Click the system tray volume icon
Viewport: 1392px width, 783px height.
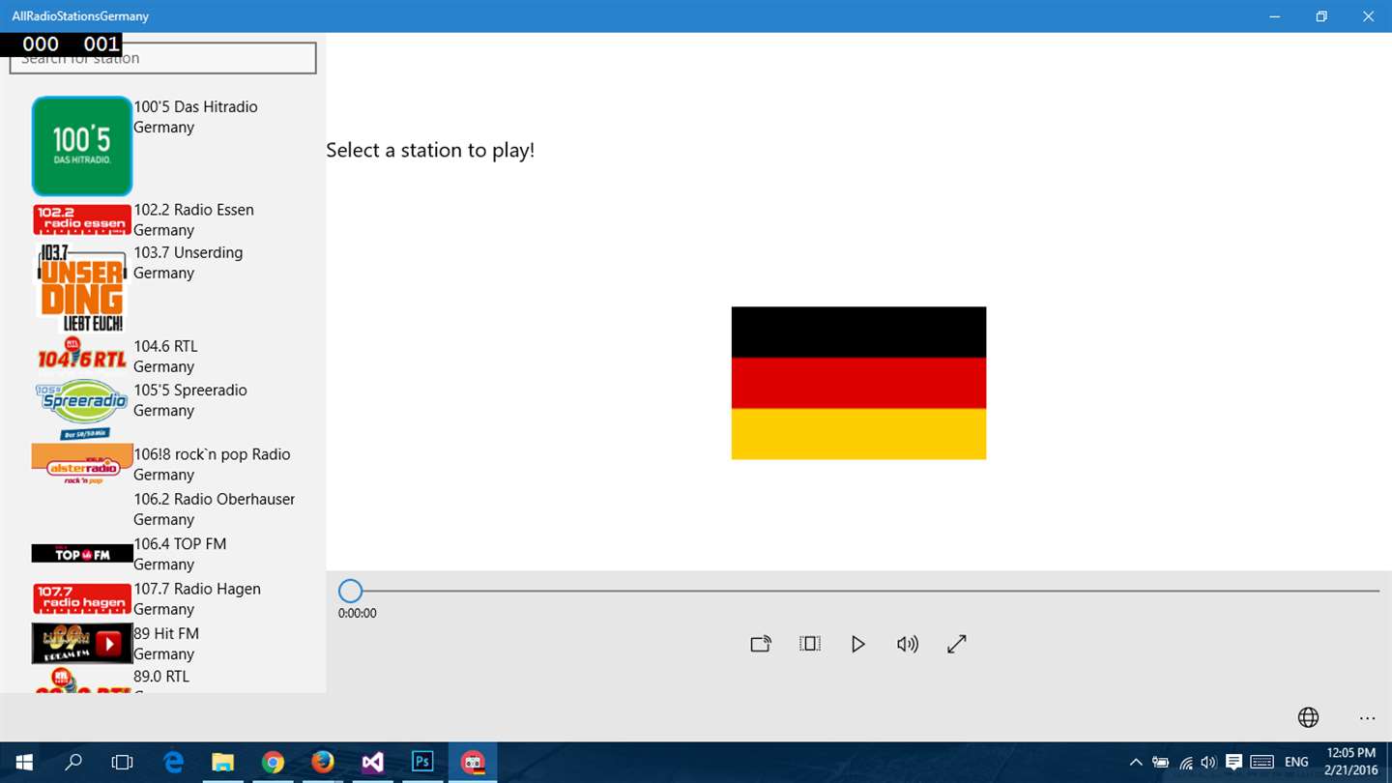(1209, 763)
